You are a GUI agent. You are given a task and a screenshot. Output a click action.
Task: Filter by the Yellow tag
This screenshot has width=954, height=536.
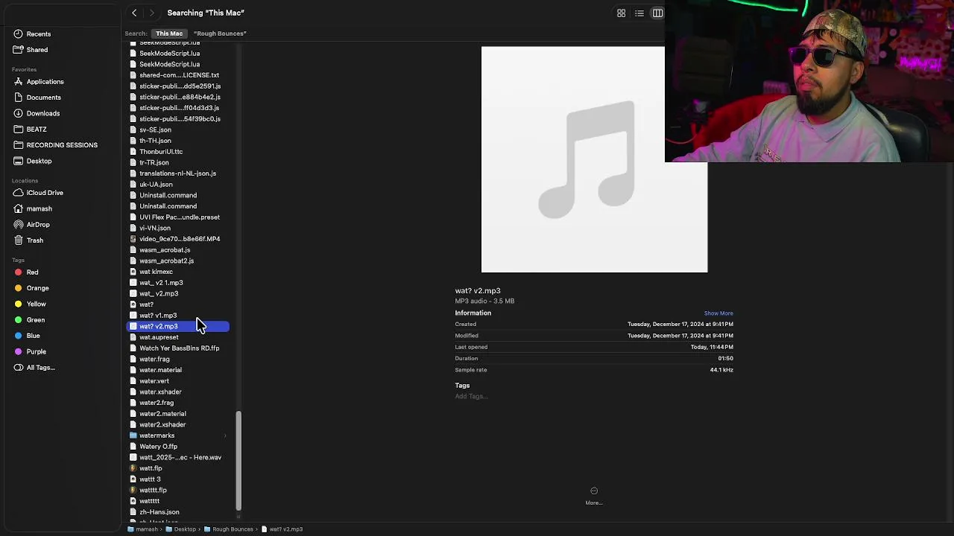(x=37, y=304)
